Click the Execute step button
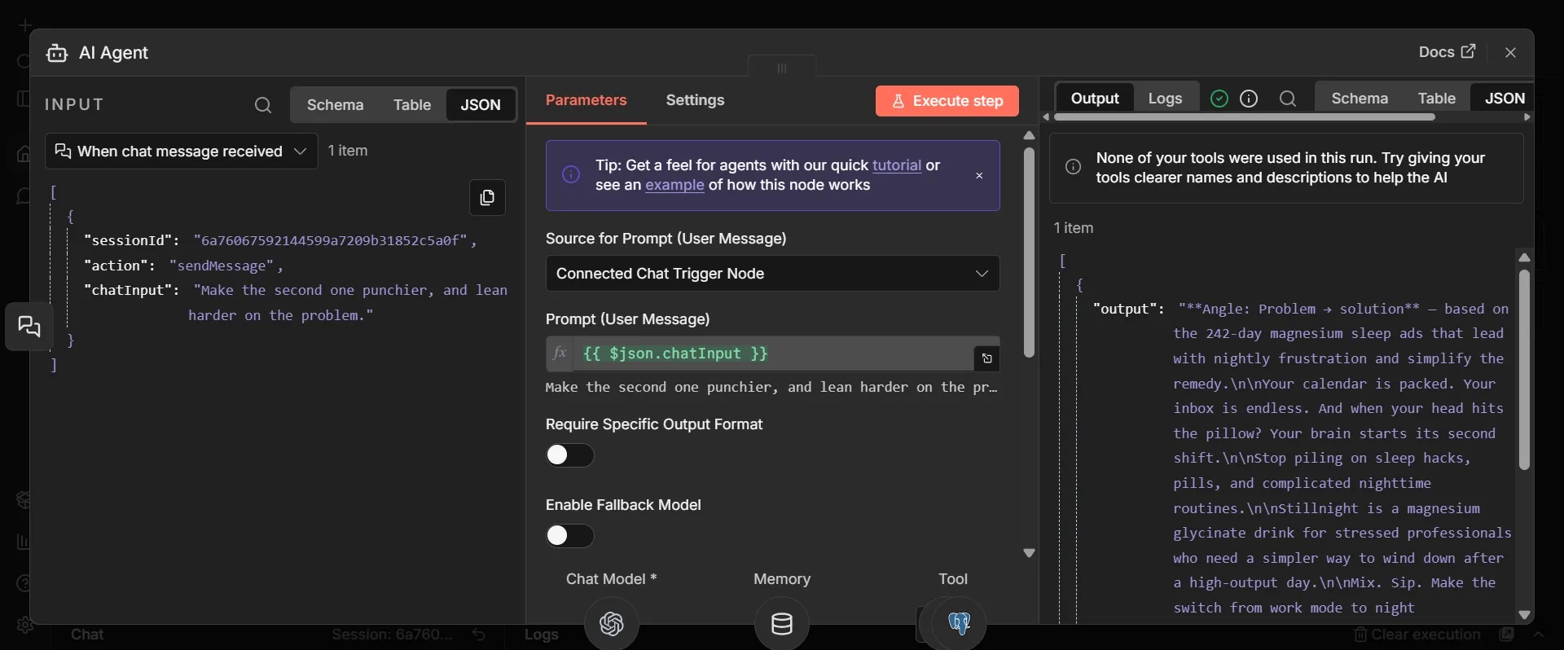This screenshot has width=1564, height=650. [947, 101]
